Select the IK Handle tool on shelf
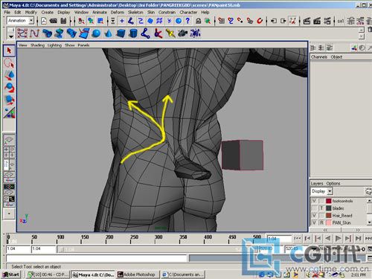 click(158, 33)
